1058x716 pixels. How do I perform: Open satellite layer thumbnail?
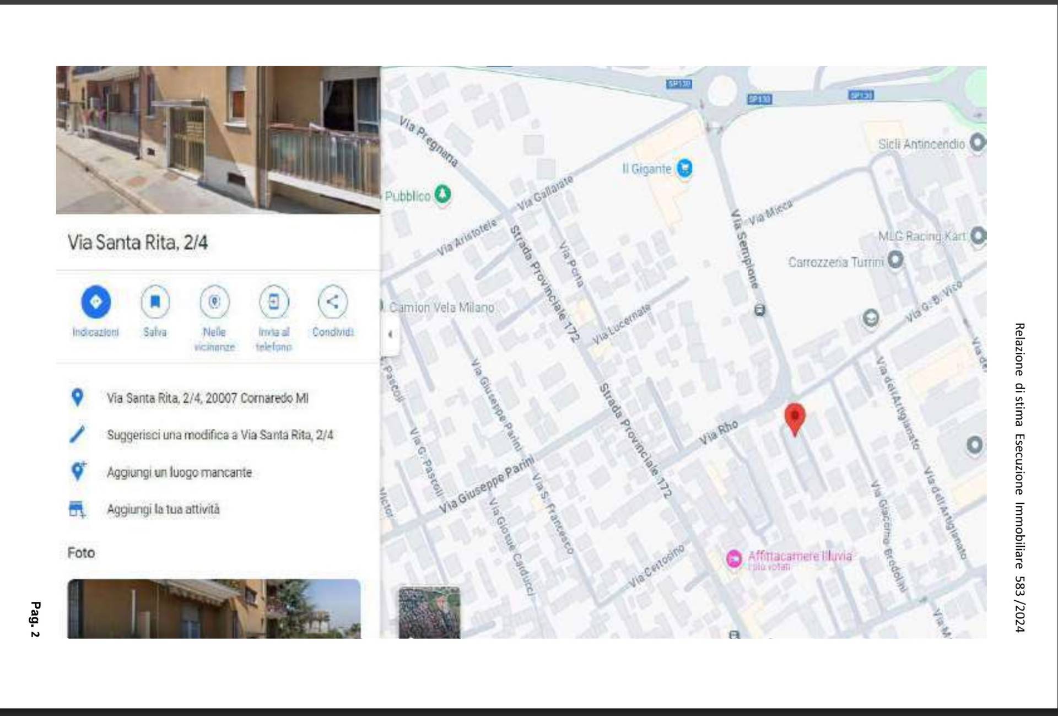(429, 612)
